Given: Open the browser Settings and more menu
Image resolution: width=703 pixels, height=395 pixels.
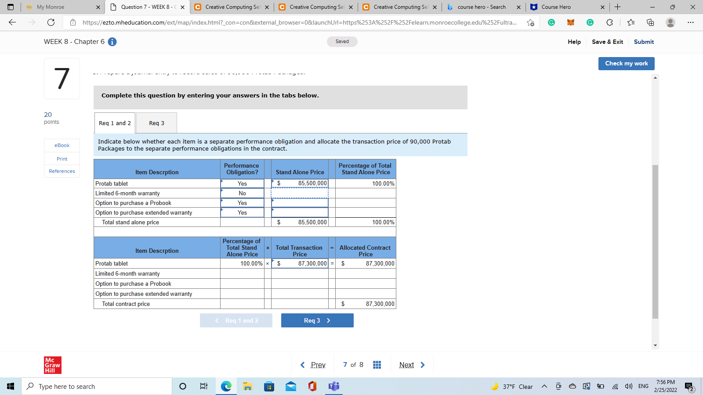Looking at the screenshot, I should tap(691, 22).
